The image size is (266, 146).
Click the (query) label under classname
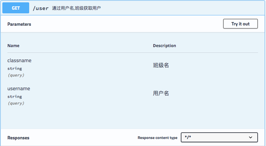(16, 75)
